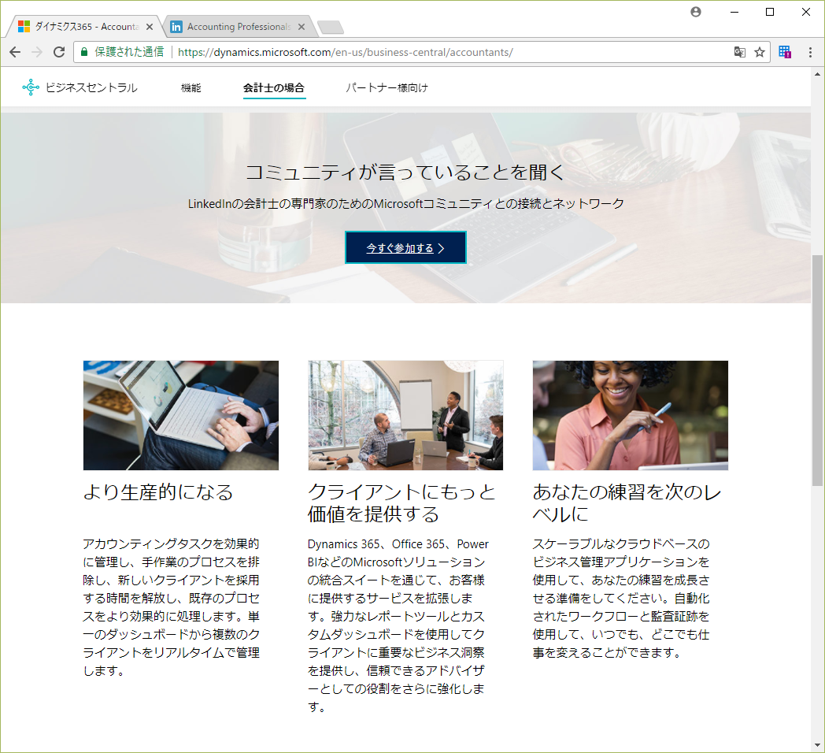Open Chrome's three-dot menu
Image resolution: width=825 pixels, height=753 pixels.
pos(810,52)
